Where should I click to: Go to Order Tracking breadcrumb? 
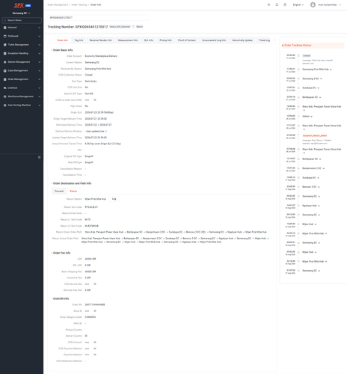79,4
